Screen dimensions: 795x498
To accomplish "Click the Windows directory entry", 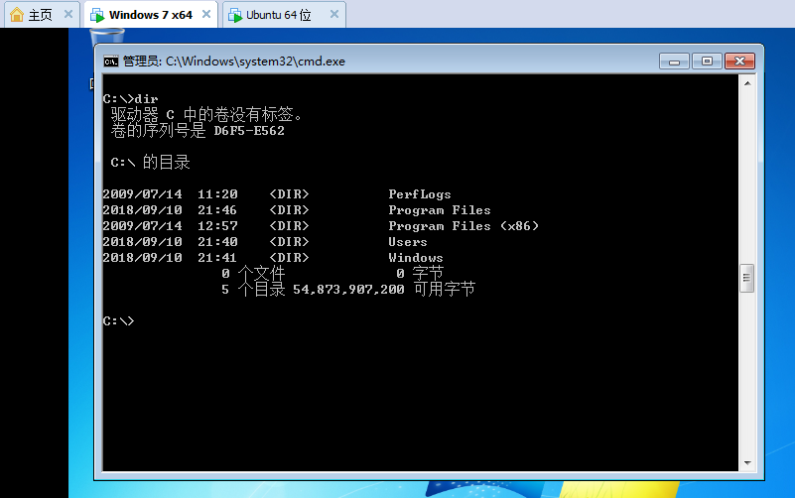I will 416,258.
